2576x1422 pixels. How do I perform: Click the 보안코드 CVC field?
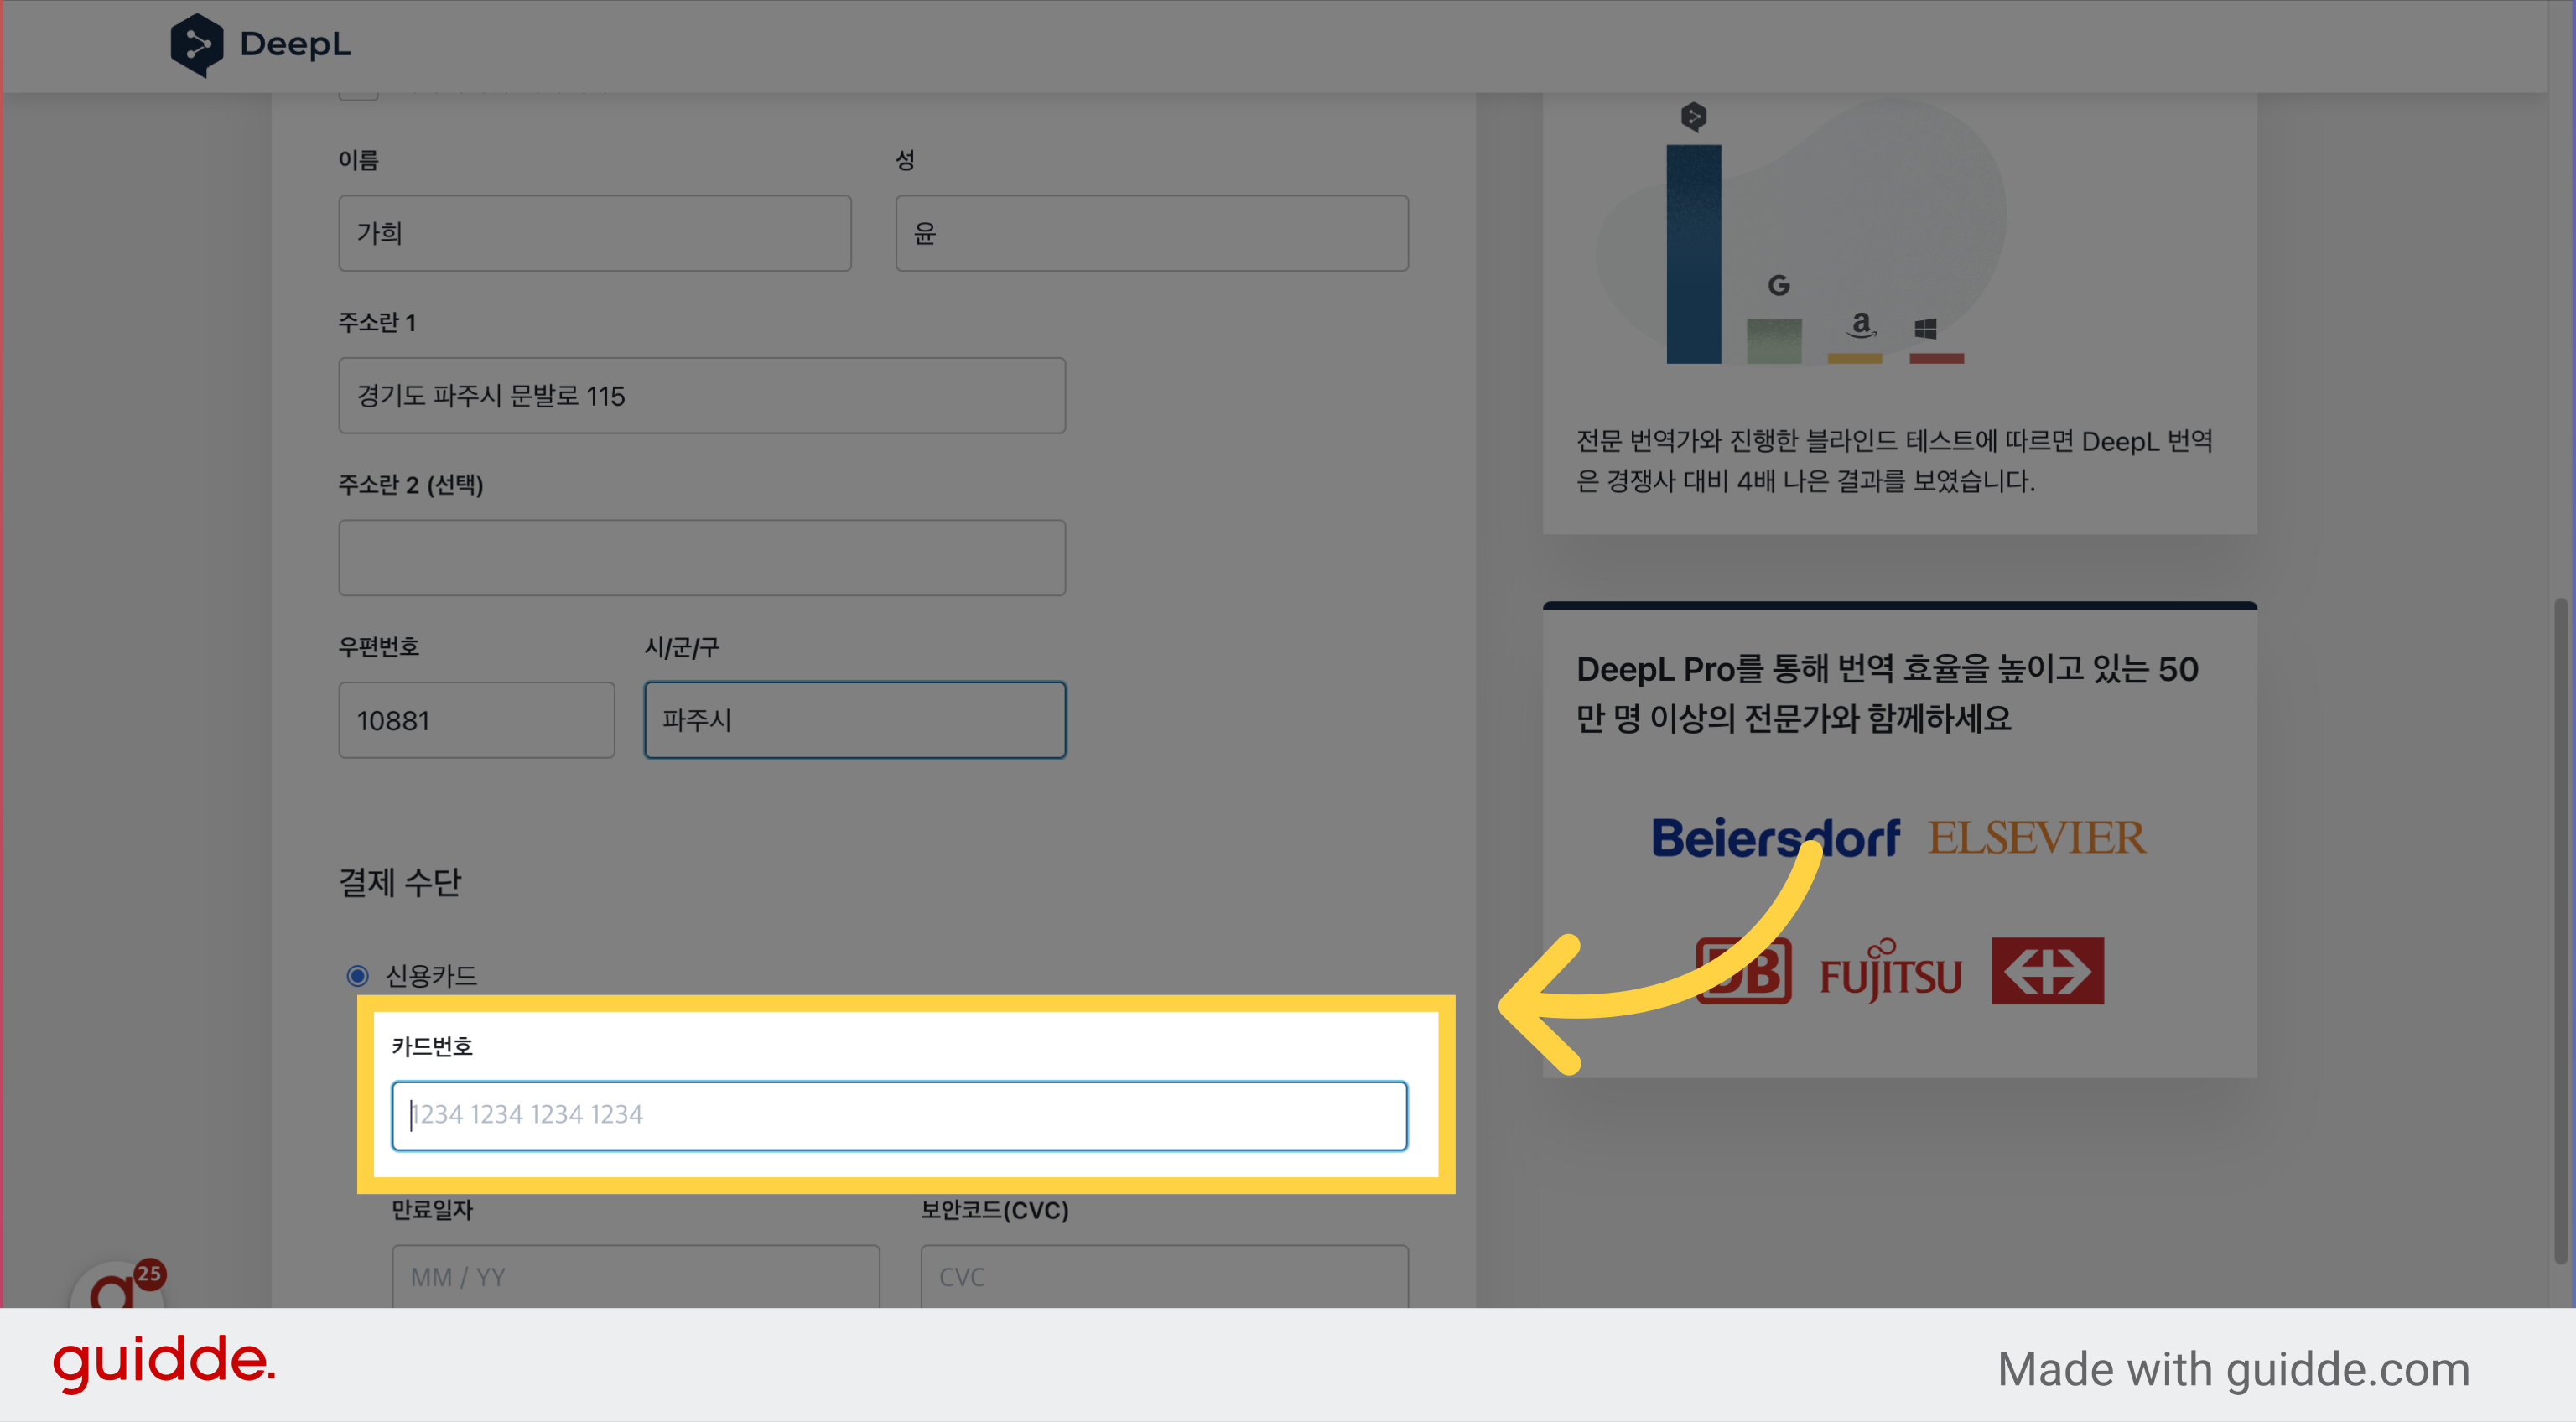tap(1164, 1276)
